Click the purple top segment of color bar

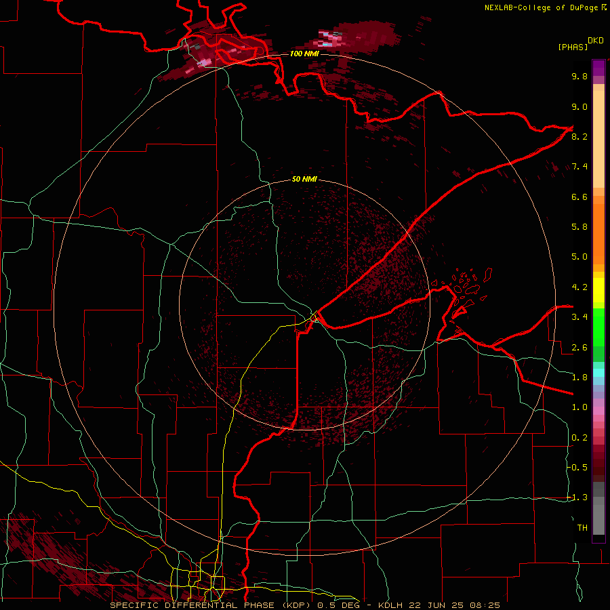tap(598, 68)
